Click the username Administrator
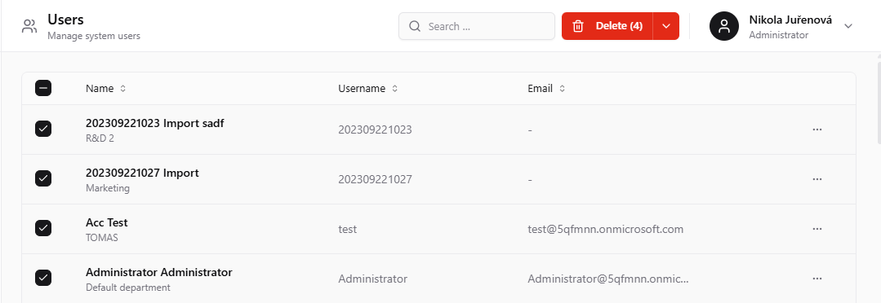 point(372,279)
